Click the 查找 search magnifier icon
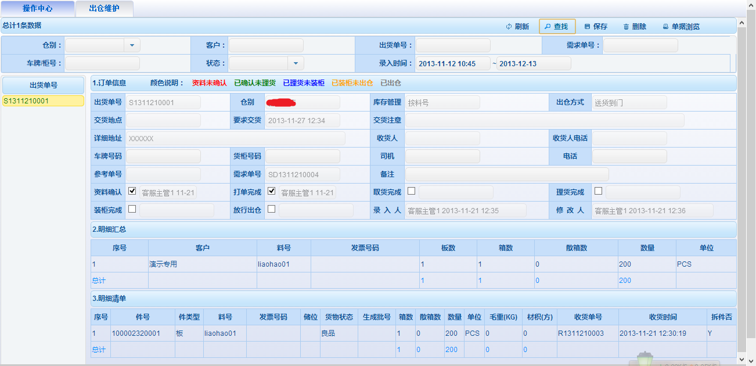 [547, 27]
